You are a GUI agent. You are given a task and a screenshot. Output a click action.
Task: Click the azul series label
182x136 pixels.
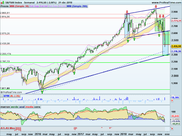click(x=22, y=107)
